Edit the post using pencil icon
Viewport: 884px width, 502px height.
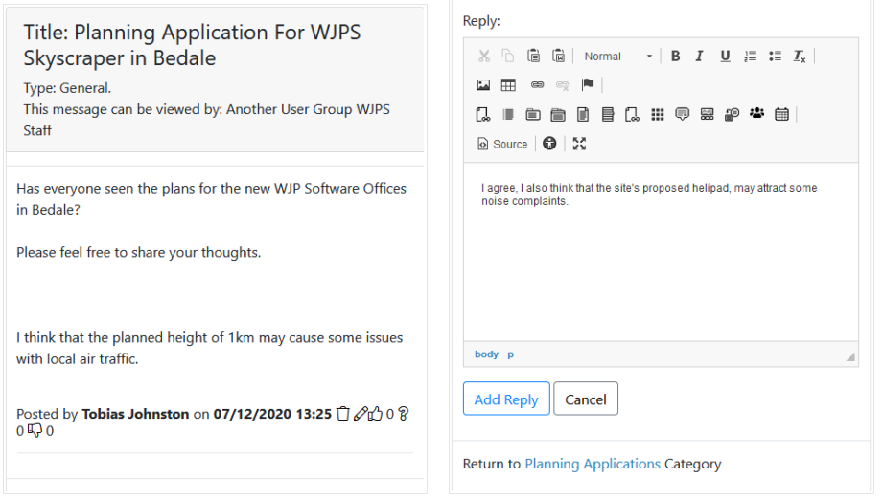click(361, 414)
